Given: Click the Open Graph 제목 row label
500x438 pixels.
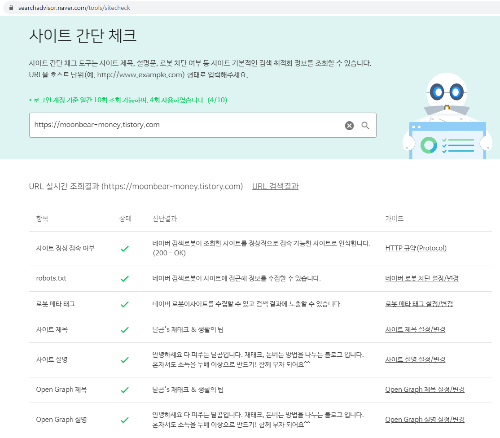Looking at the screenshot, I should (61, 390).
